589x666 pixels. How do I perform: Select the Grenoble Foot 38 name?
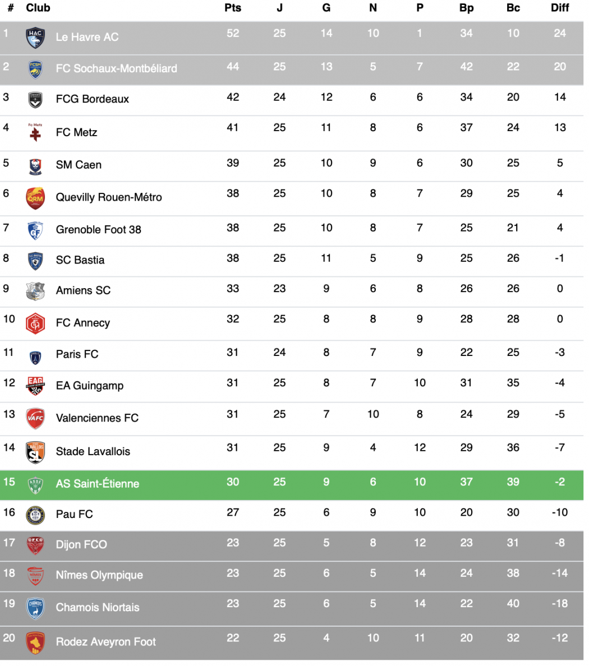click(99, 230)
